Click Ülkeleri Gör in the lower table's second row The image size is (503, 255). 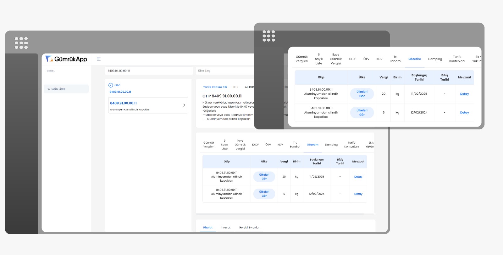click(264, 194)
